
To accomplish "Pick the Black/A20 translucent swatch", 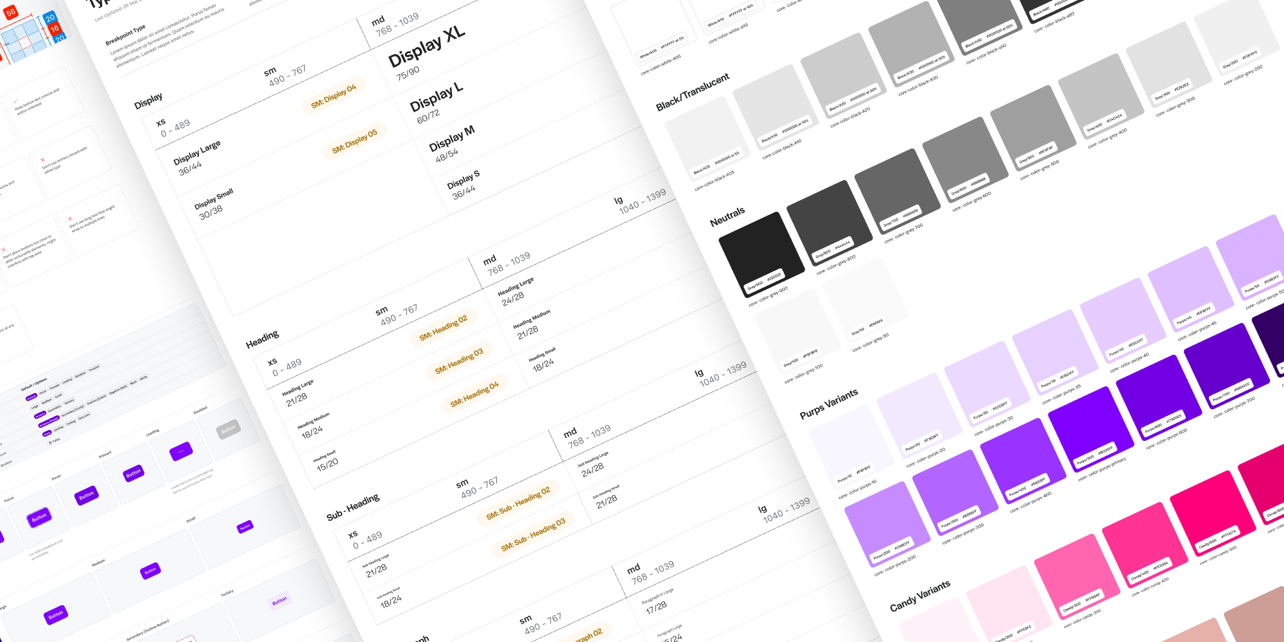I will click(844, 75).
